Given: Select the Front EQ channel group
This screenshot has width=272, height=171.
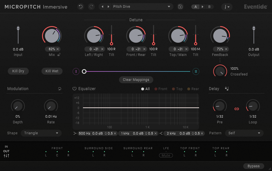Looking at the screenshot, I should pyautogui.click(x=161, y=89).
